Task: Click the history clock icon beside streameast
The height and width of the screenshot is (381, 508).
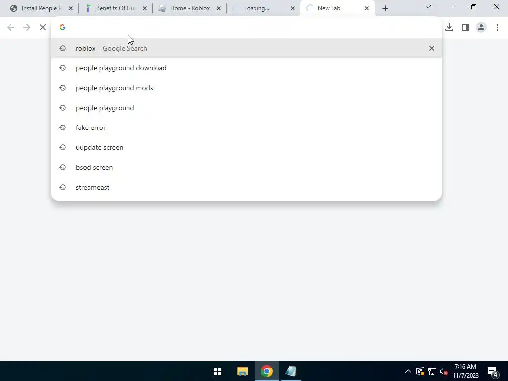Action: [x=63, y=187]
